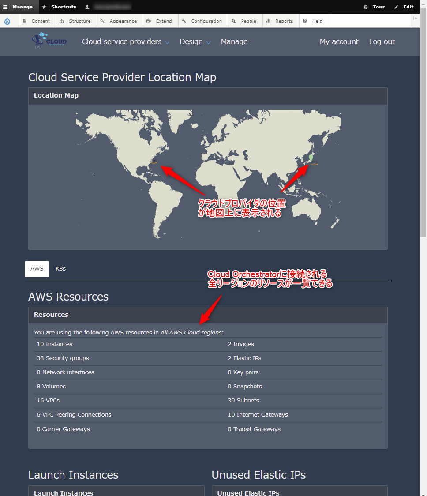Viewport: 427px width, 496px height.
Task: Open the 2 Images resource link
Action: tap(241, 344)
